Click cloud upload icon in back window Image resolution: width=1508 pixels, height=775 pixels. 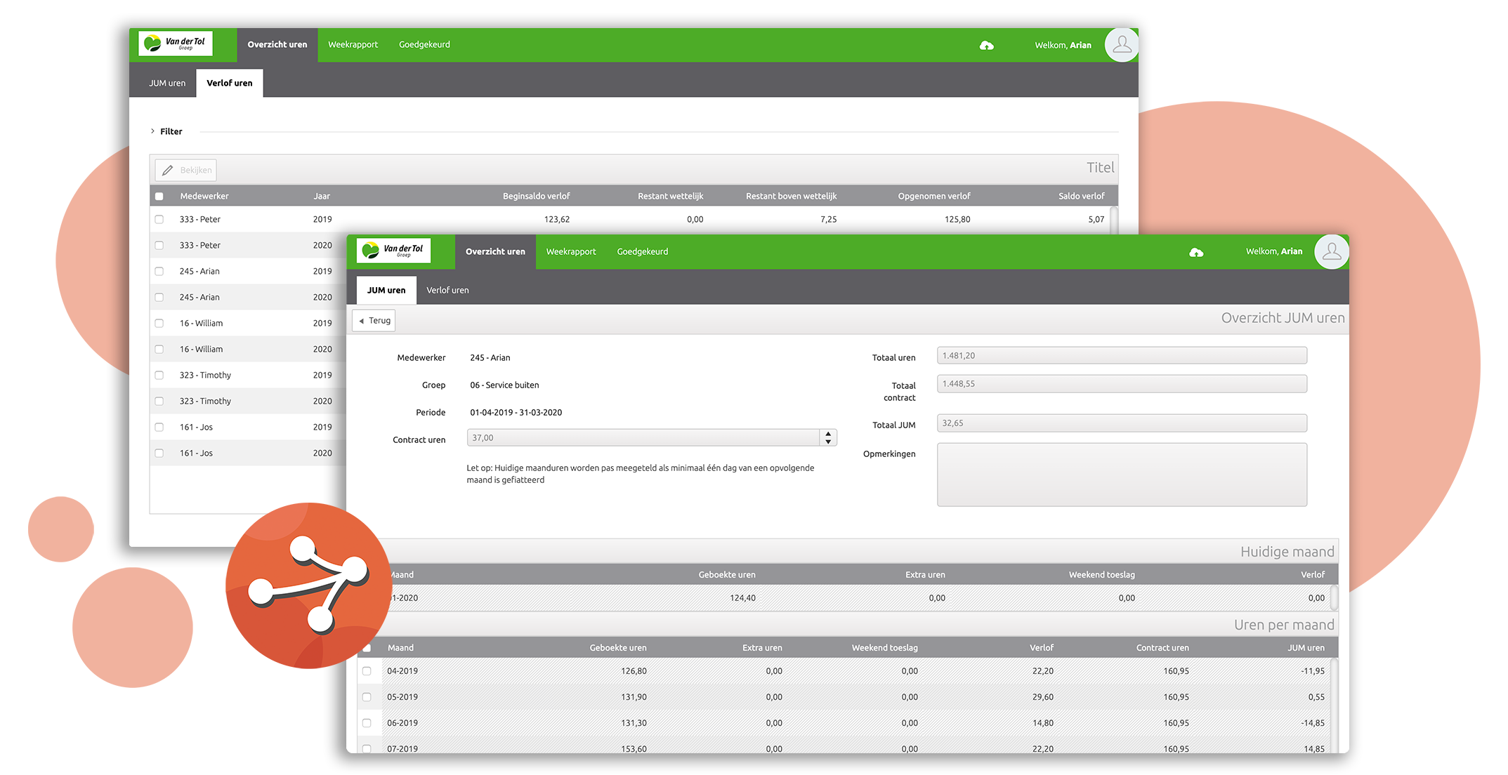pos(986,46)
